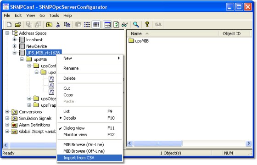Click the Find magnifier toolbar icon
Image resolution: width=257 pixels, height=165 pixels.
(136, 25)
